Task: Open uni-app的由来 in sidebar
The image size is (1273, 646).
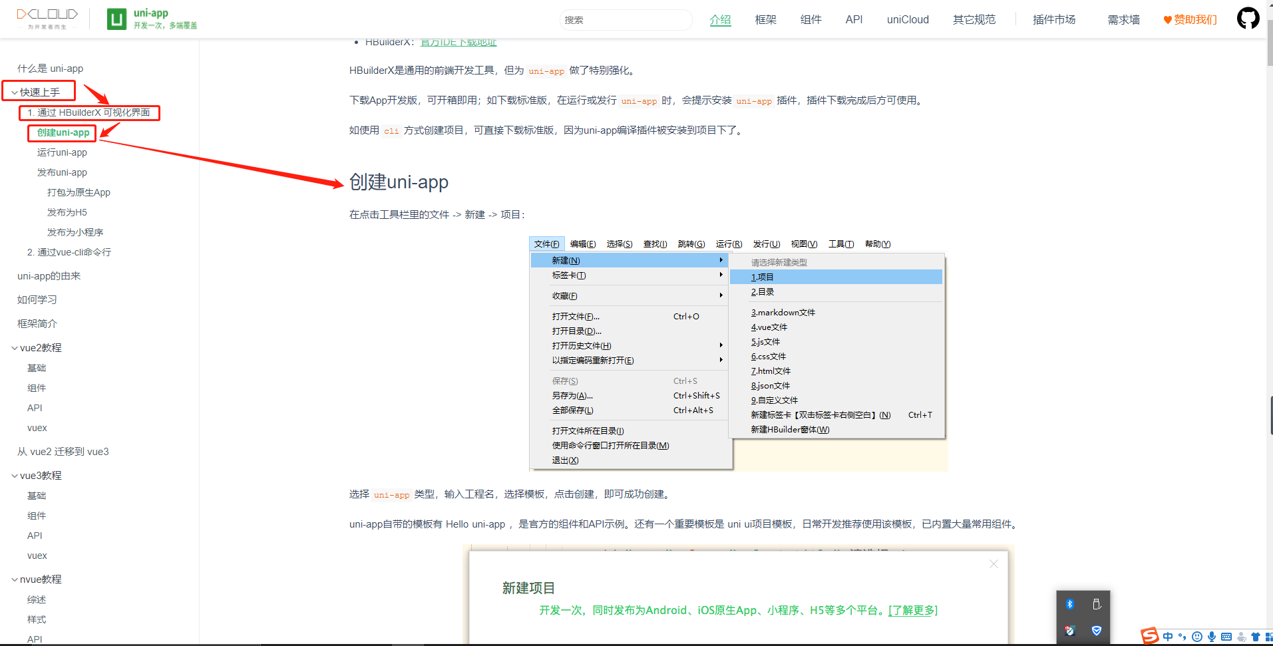Action: click(x=49, y=276)
